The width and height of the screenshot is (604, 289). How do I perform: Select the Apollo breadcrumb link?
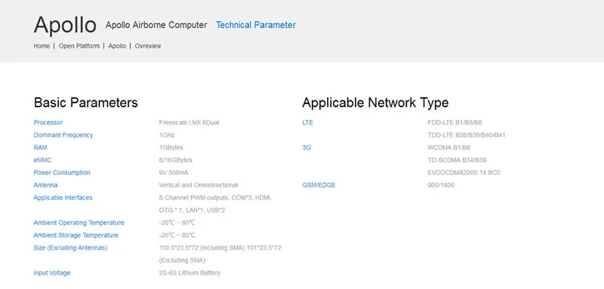pos(117,46)
